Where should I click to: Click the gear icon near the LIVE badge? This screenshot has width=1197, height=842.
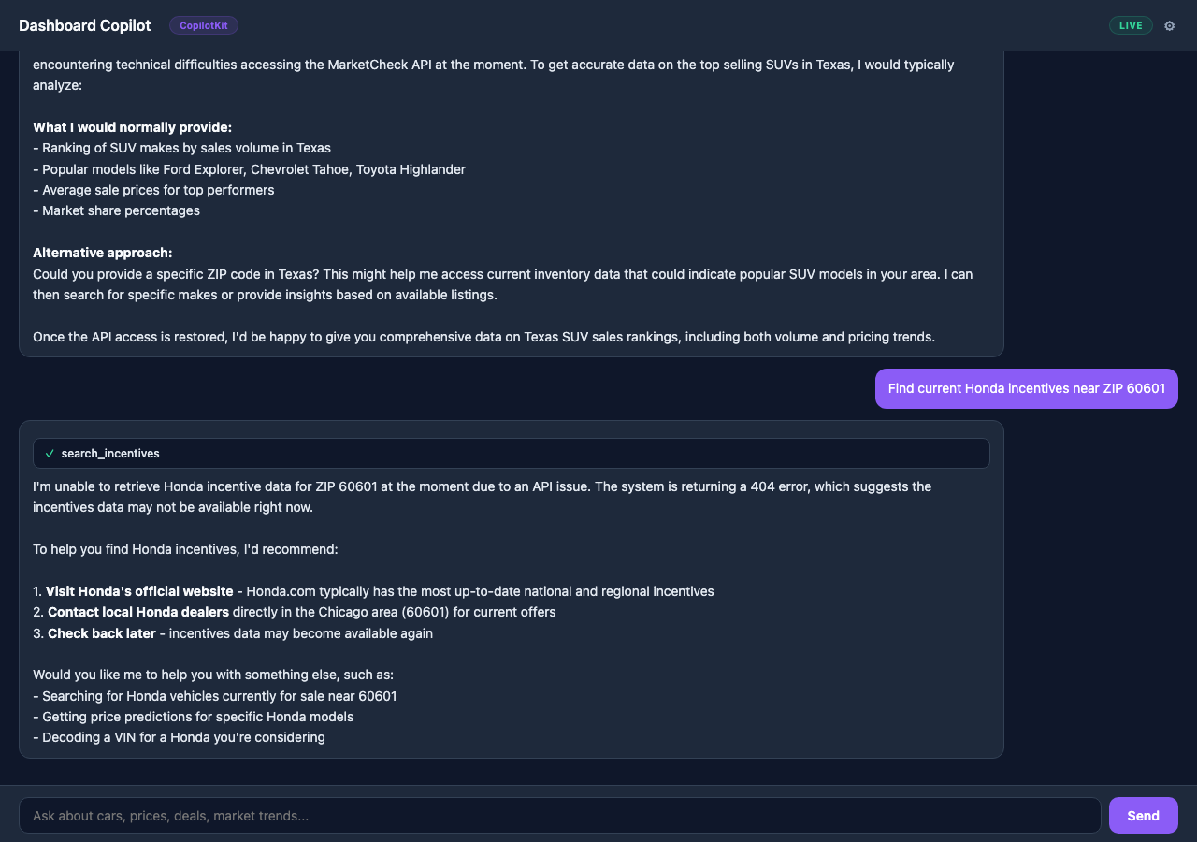coord(1169,25)
